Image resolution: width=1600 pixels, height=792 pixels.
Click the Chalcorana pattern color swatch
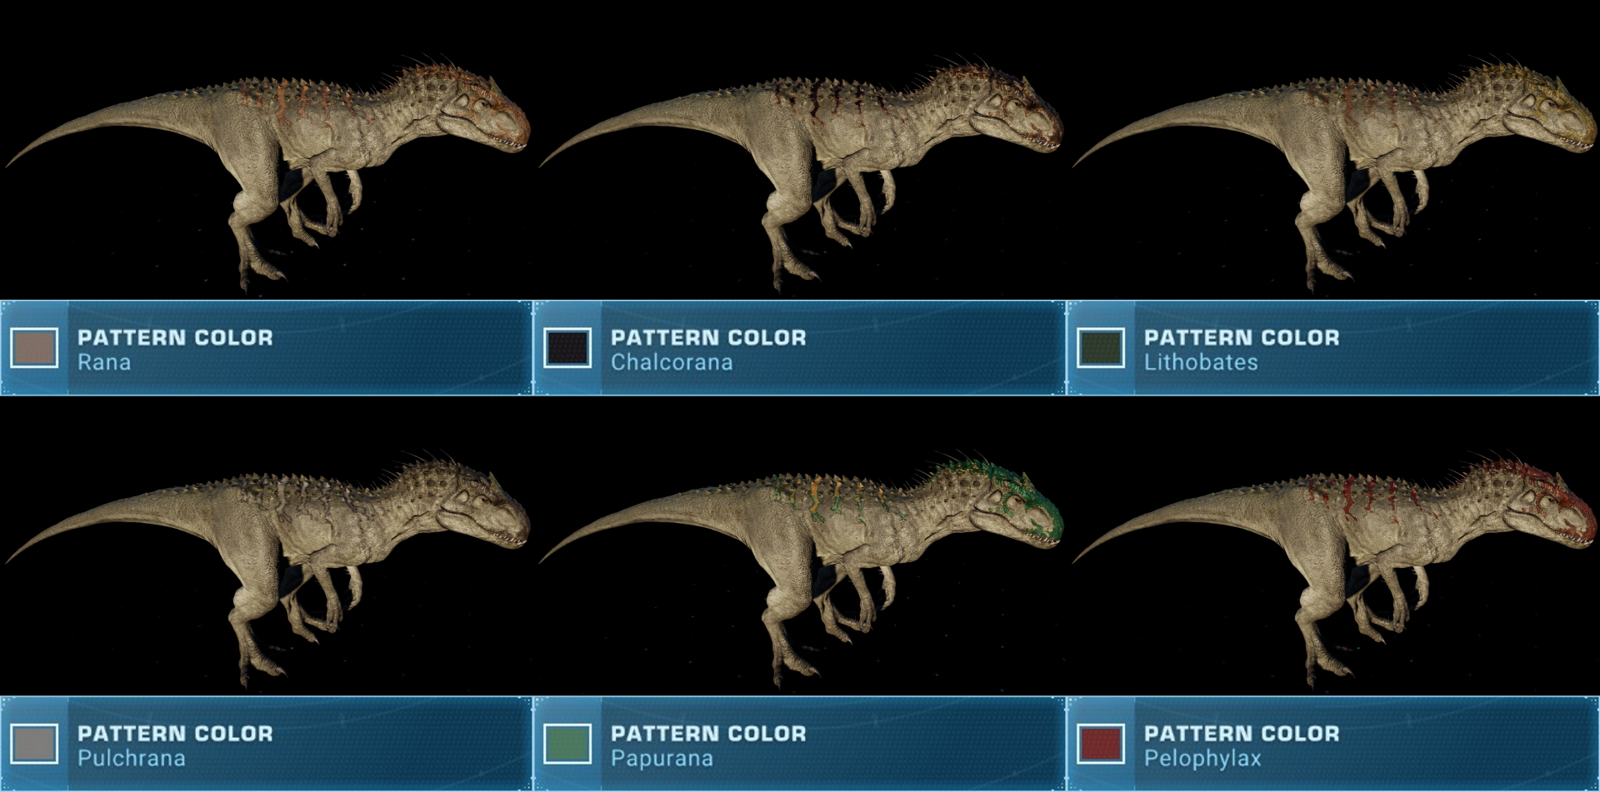coord(567,348)
